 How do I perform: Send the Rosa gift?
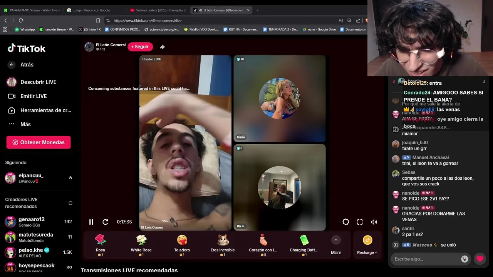click(x=101, y=245)
